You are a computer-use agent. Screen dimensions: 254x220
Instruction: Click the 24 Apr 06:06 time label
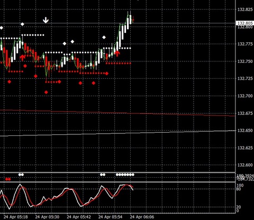pyautogui.click(x=142, y=217)
